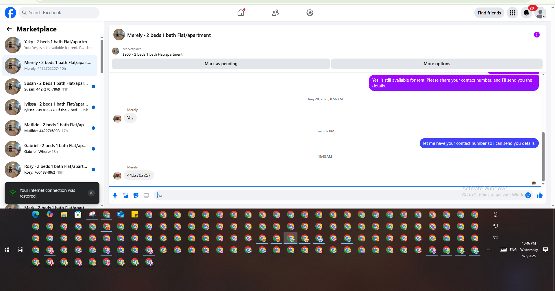Open the taskbar clock and calendar
The image size is (555, 291).
coord(529,250)
